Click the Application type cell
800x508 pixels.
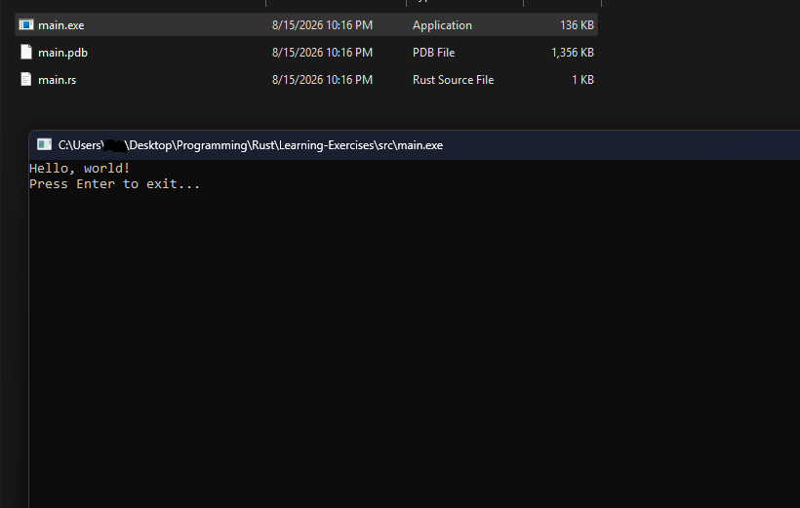pos(442,25)
